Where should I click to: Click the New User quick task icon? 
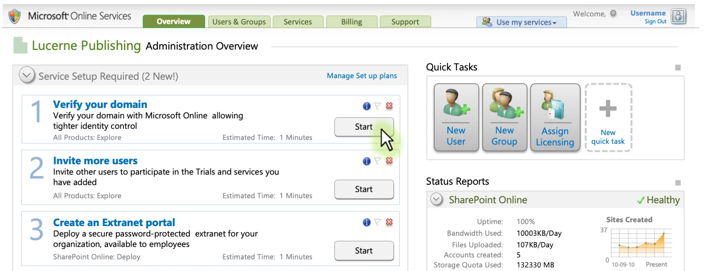click(456, 117)
